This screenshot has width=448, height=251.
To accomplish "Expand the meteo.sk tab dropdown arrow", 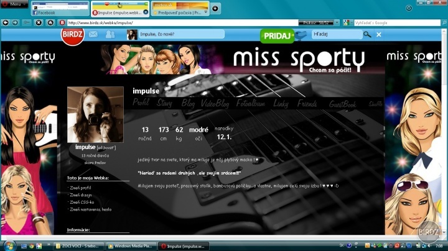I will (206, 12).
